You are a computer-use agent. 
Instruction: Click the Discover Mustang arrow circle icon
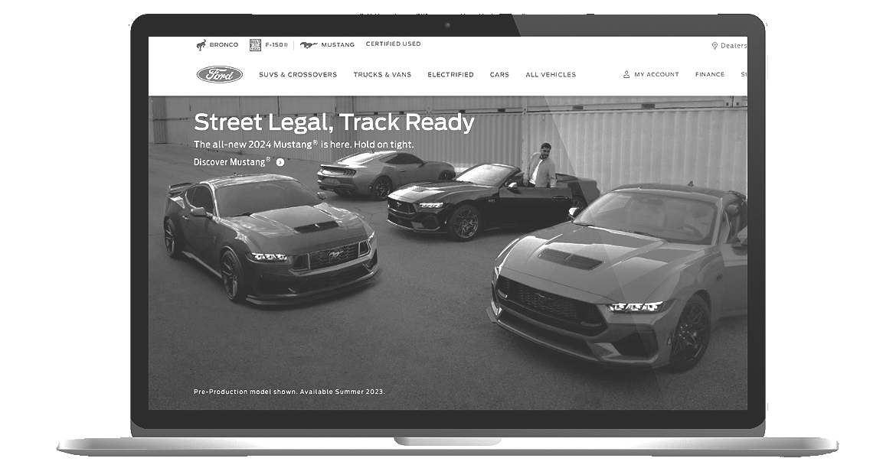point(280,162)
